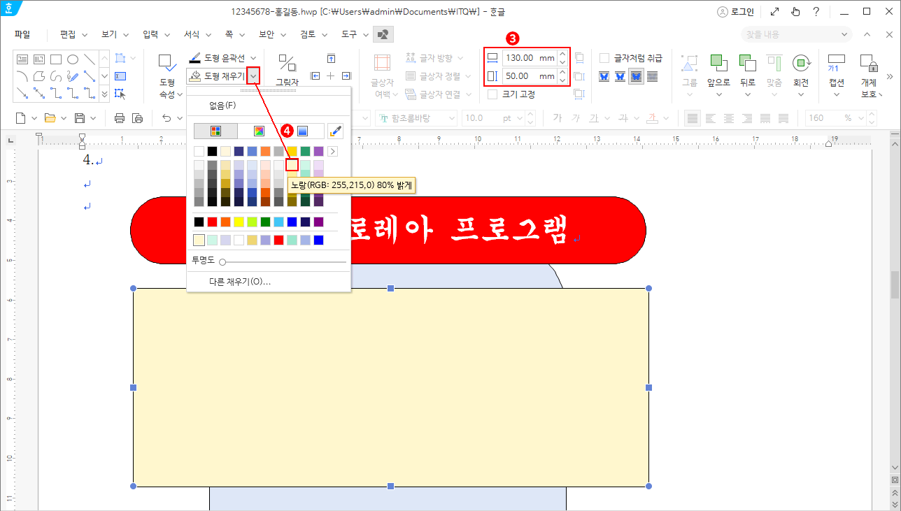Open the 보안 menu
The height and width of the screenshot is (511, 901).
coord(267,34)
